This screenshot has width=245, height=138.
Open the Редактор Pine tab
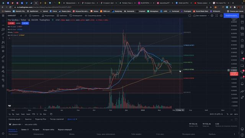(41, 119)
